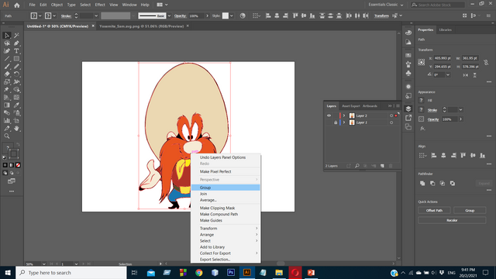Select the reference point grid in Transform
This screenshot has width=496, height=279.
point(422,62)
